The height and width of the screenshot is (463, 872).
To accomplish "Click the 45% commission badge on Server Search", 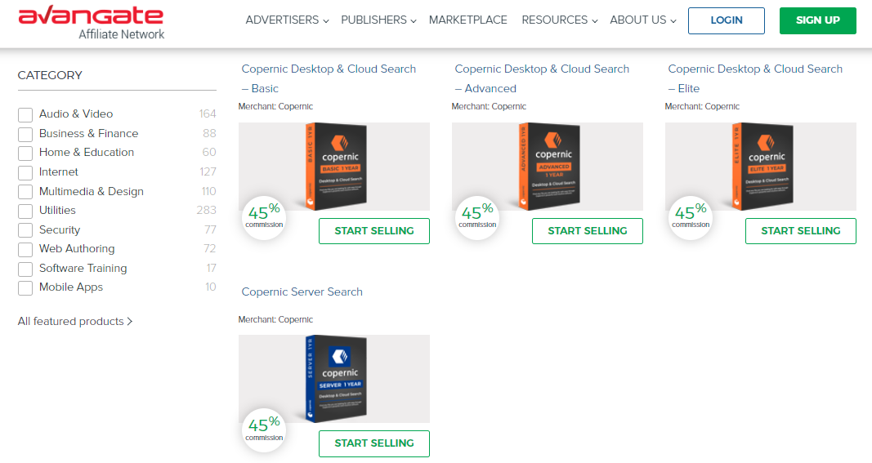I will pos(264,430).
